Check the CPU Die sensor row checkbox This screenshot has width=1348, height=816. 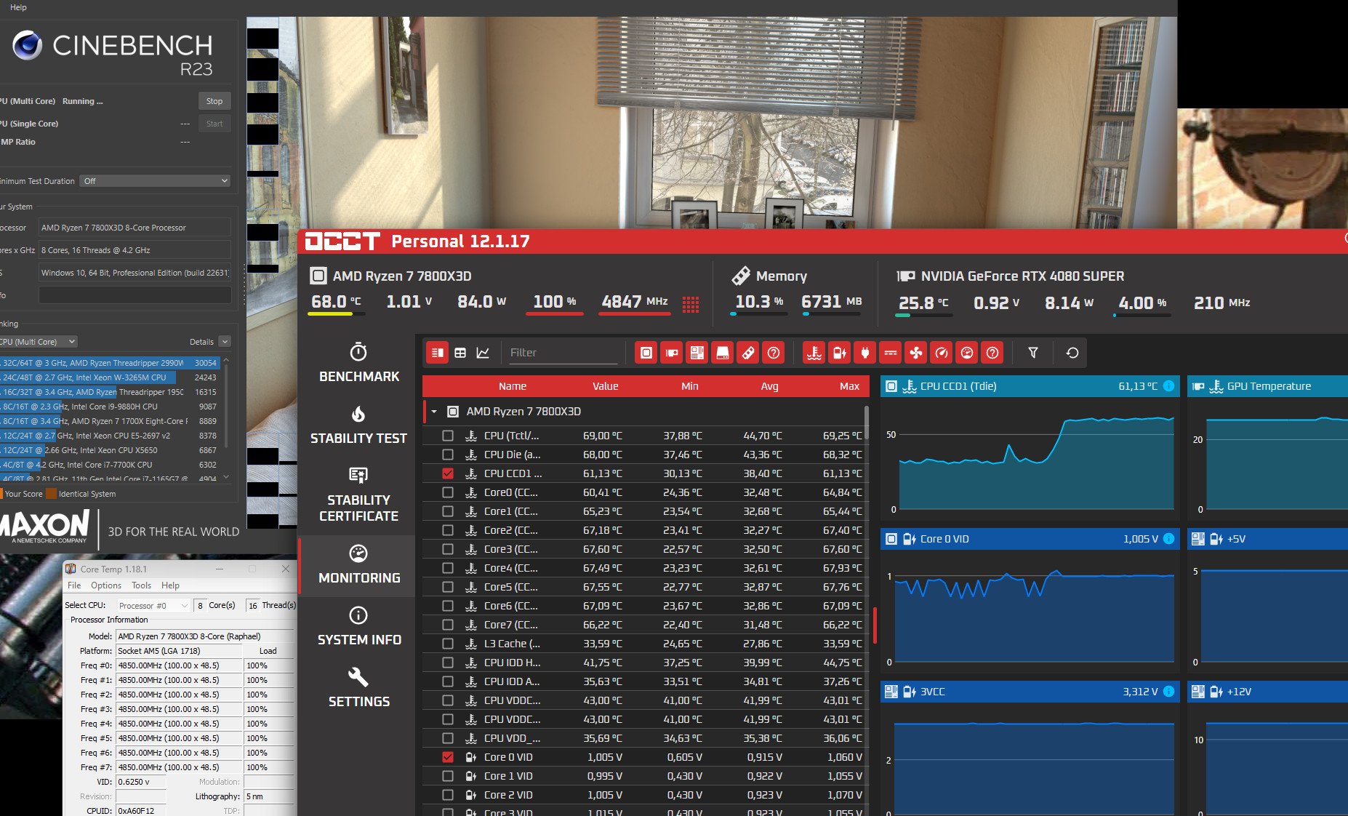click(x=448, y=455)
